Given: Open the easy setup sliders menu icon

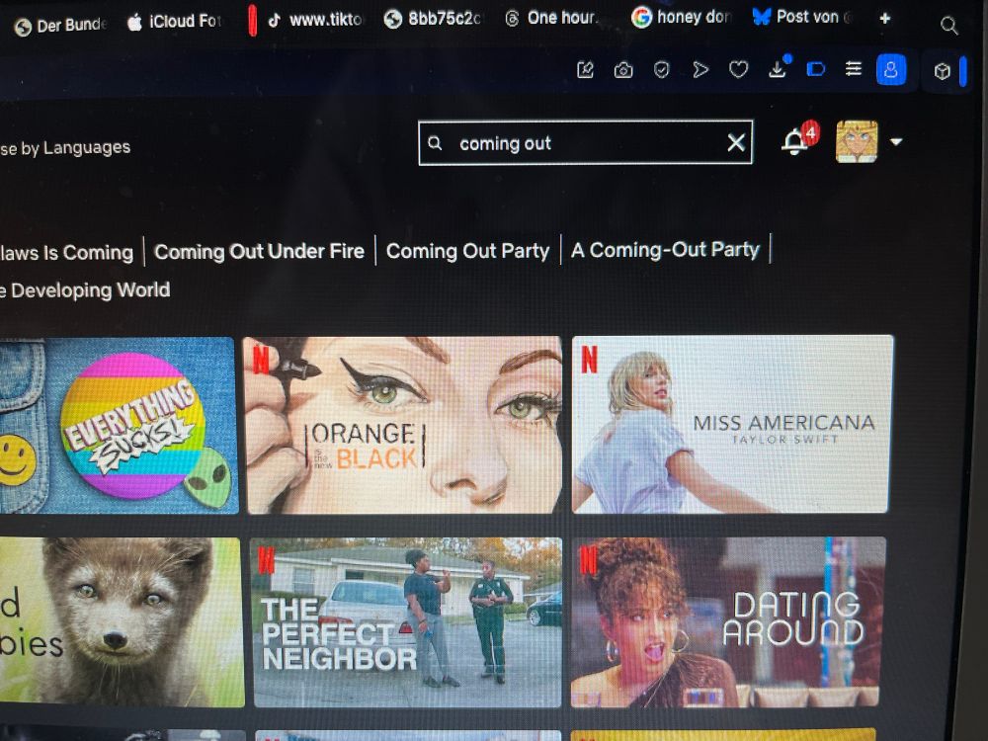Looking at the screenshot, I should point(854,68).
